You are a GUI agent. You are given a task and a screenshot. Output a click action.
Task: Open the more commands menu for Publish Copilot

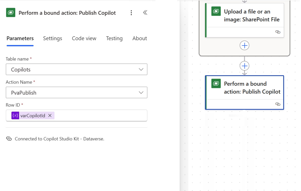[x=131, y=12]
